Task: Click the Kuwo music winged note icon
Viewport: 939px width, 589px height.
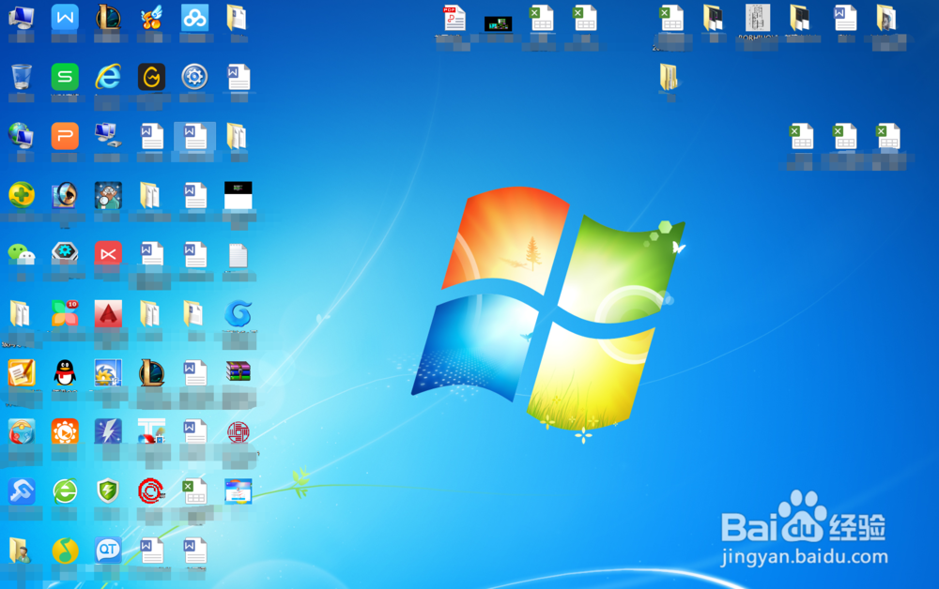Action: pyautogui.click(x=151, y=18)
